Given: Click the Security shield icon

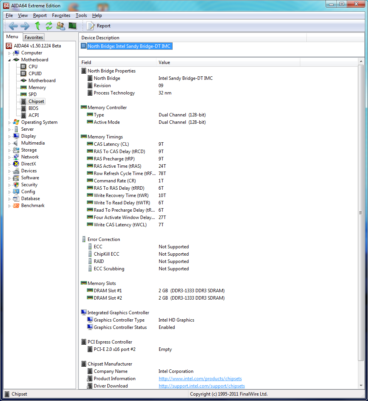Looking at the screenshot, I should 16,184.
